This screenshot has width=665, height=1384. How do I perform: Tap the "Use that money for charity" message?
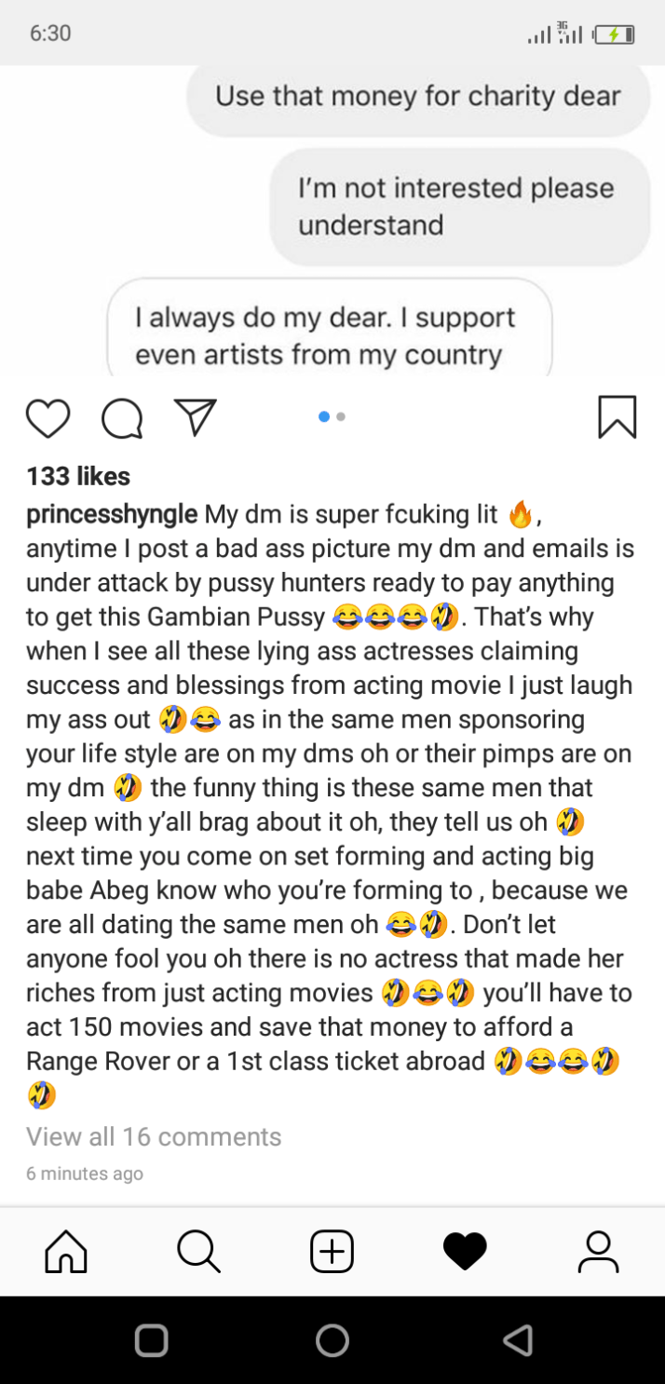point(418,96)
